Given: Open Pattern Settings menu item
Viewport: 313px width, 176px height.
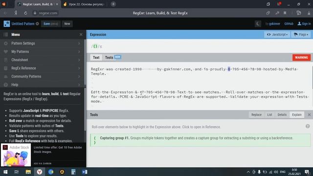Looking at the screenshot, I should coord(42,44).
